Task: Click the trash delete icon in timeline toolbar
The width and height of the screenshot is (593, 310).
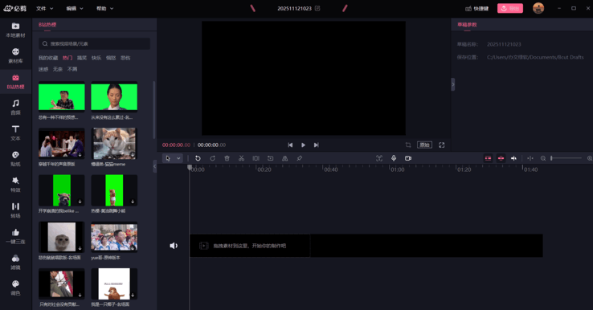Action: click(227, 158)
